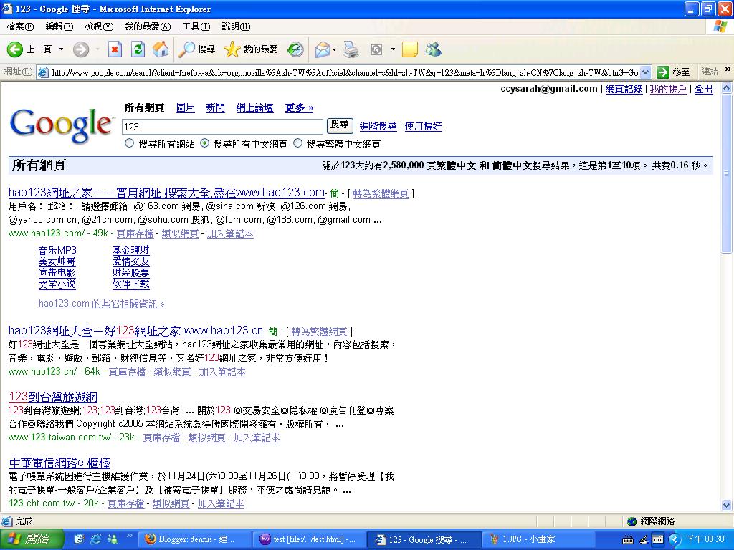Image resolution: width=734 pixels, height=550 pixels.
Task: Open the Forward button history dropdown arrow
Action: 97,49
